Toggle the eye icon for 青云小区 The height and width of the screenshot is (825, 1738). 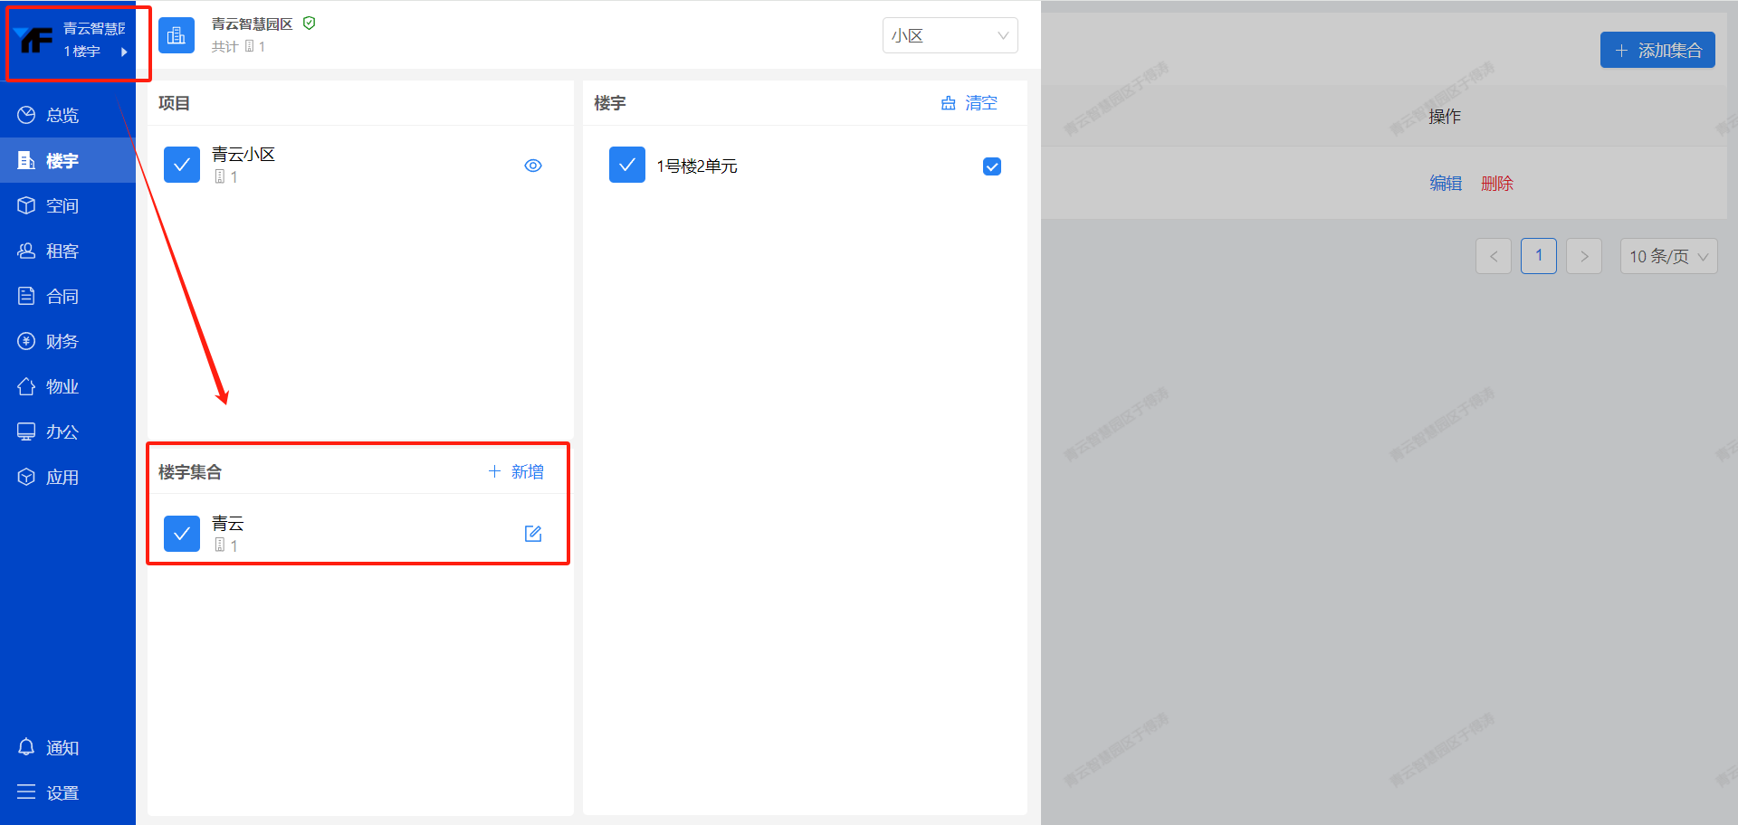pyautogui.click(x=533, y=166)
